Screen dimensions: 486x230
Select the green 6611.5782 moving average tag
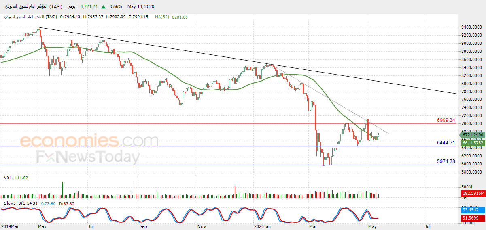pos(473,142)
